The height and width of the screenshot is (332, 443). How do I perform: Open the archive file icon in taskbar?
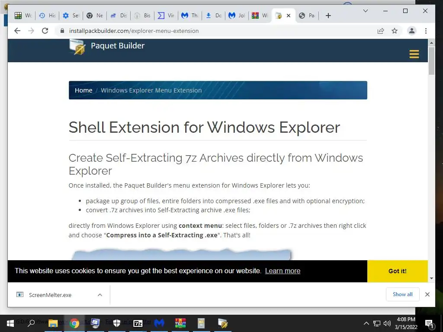(x=201, y=323)
